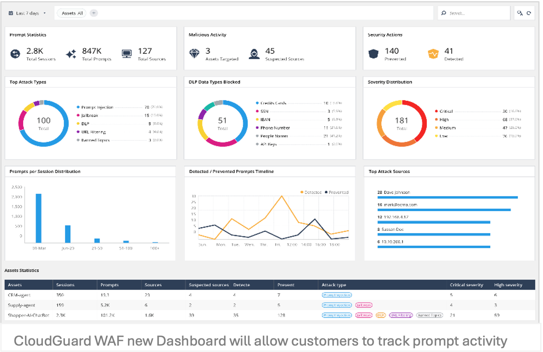The height and width of the screenshot is (352, 543).
Task: Click the Attack type column header
Action: tap(334, 285)
